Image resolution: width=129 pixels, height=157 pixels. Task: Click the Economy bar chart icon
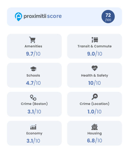coord(33,127)
